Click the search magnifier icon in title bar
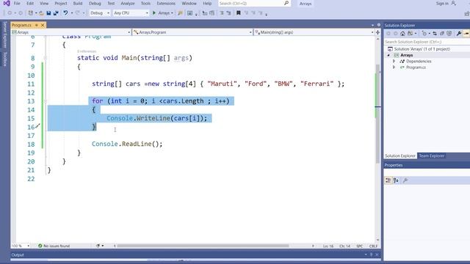The width and height of the screenshot is (470, 264). click(286, 3)
